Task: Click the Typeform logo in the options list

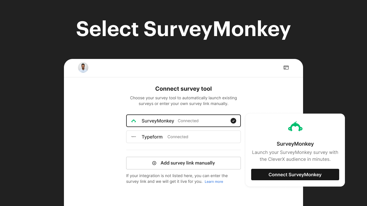Action: coord(134,137)
